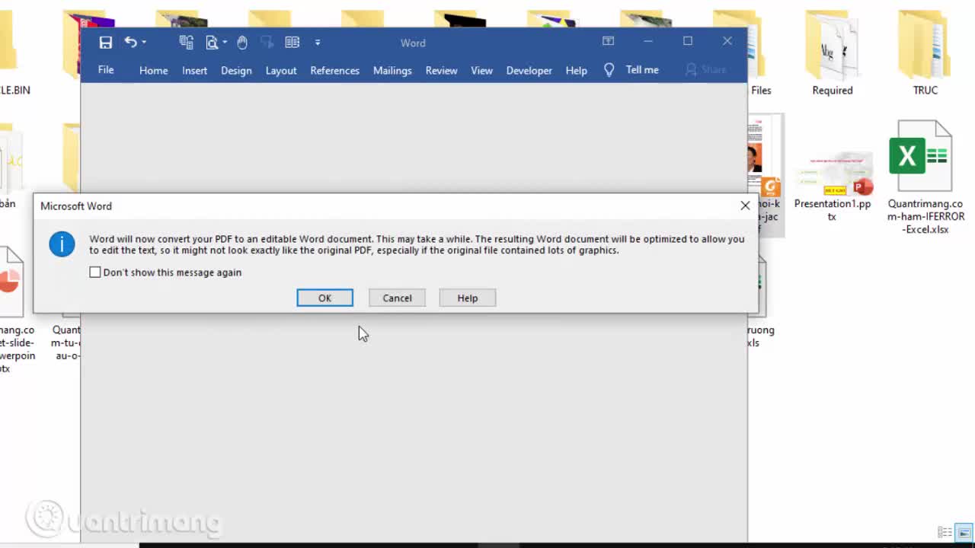Click the details view icon at bottom right
The image size is (975, 548).
(x=945, y=532)
